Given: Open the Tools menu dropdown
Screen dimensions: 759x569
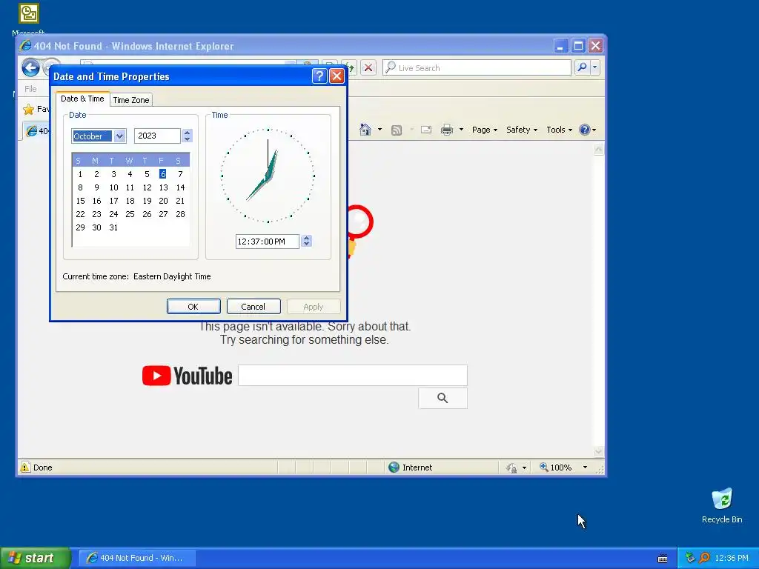Looking at the screenshot, I should pyautogui.click(x=559, y=130).
